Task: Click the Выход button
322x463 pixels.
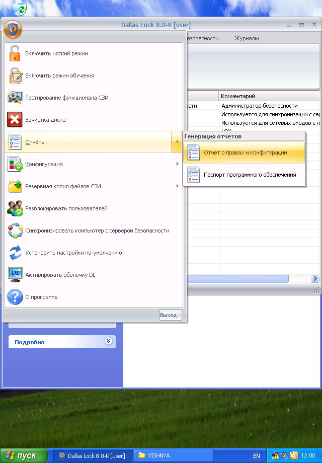Action: click(170, 315)
